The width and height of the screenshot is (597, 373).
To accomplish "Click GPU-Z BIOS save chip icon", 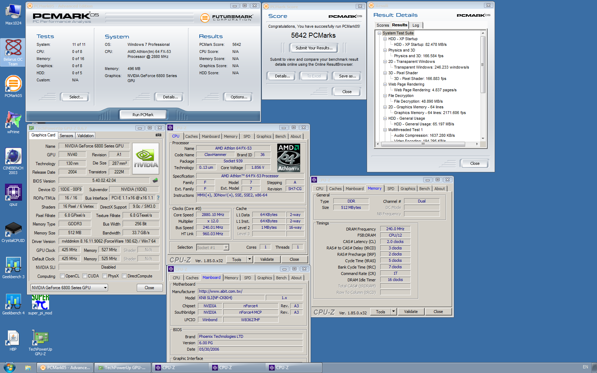I will coord(155,180).
